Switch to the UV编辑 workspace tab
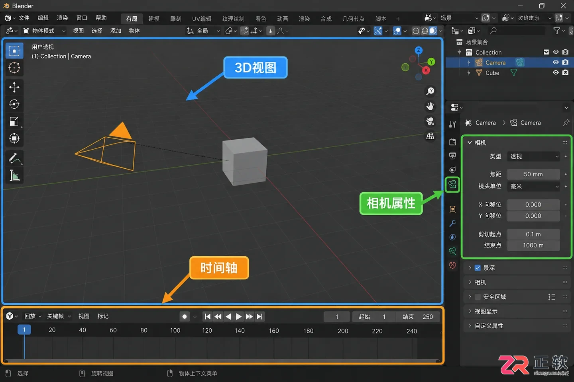 click(x=202, y=19)
